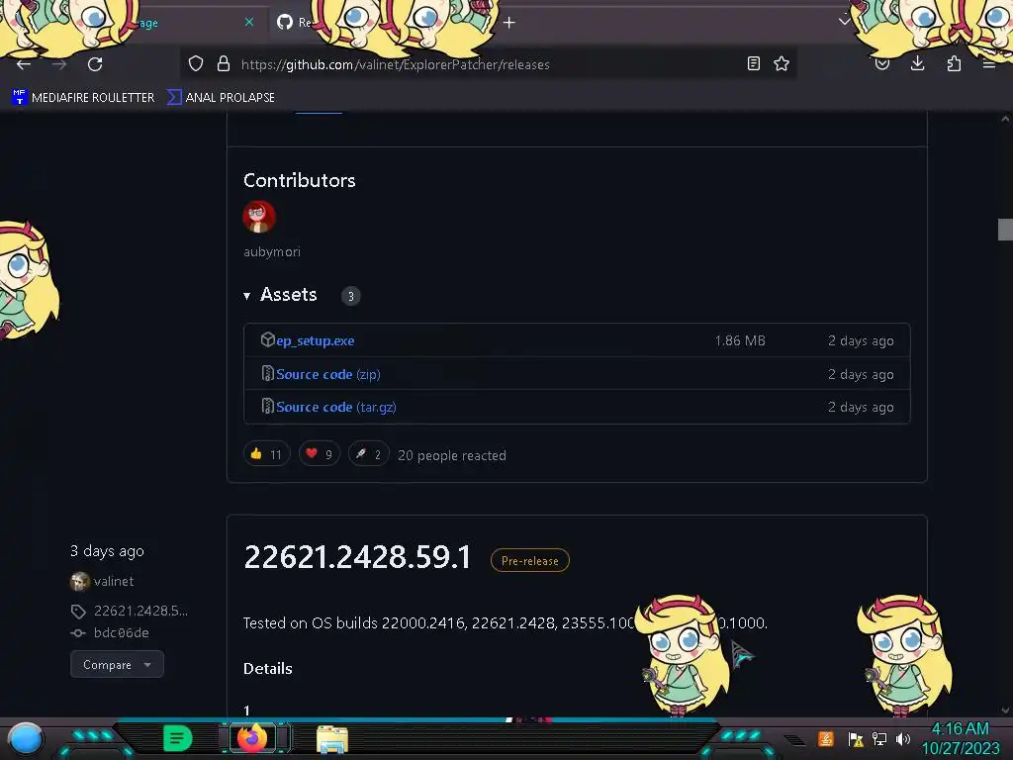This screenshot has width=1013, height=760.
Task: Go forward using browser forward arrow
Action: click(59, 64)
